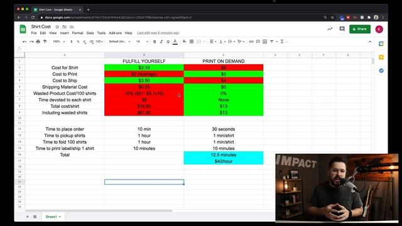Viewport: 402px width, 226px height.
Task: Open horizontal align dropdown
Action: (x=213, y=41)
